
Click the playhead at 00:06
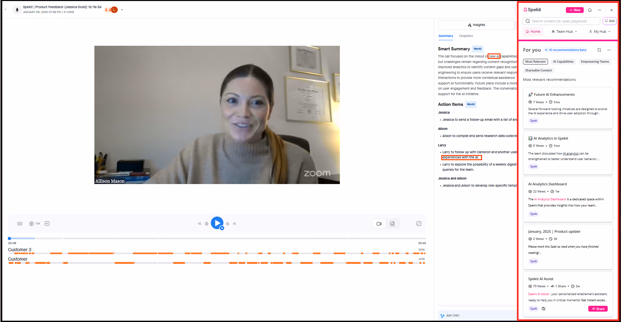[x=9, y=239]
